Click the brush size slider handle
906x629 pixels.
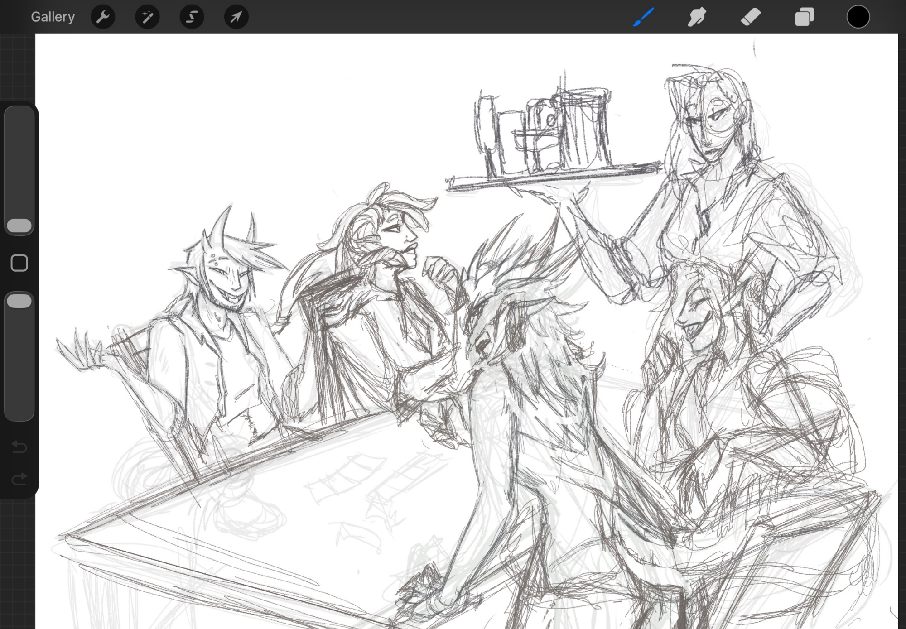click(x=19, y=226)
